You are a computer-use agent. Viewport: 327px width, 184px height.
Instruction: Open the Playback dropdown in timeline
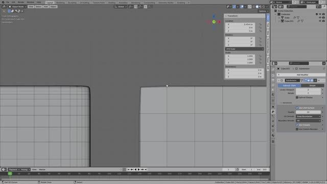pyautogui.click(x=14, y=170)
